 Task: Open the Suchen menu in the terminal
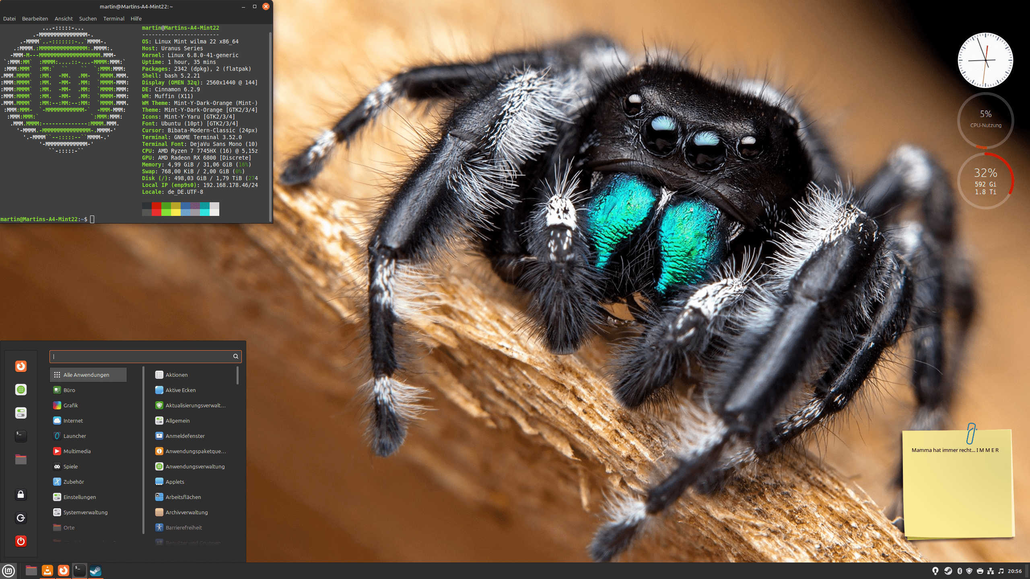tap(88, 18)
